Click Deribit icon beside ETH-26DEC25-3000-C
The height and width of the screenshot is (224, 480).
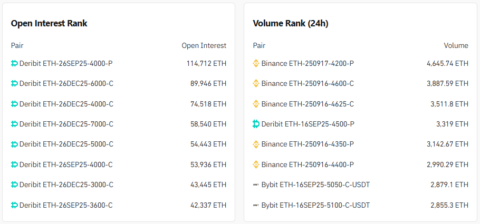(14, 184)
